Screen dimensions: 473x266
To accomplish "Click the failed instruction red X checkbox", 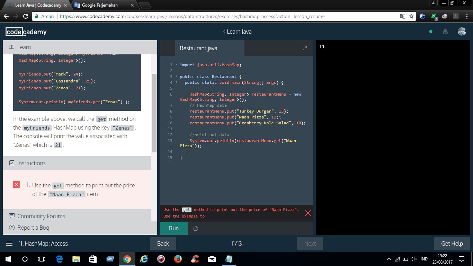I will pos(16,185).
